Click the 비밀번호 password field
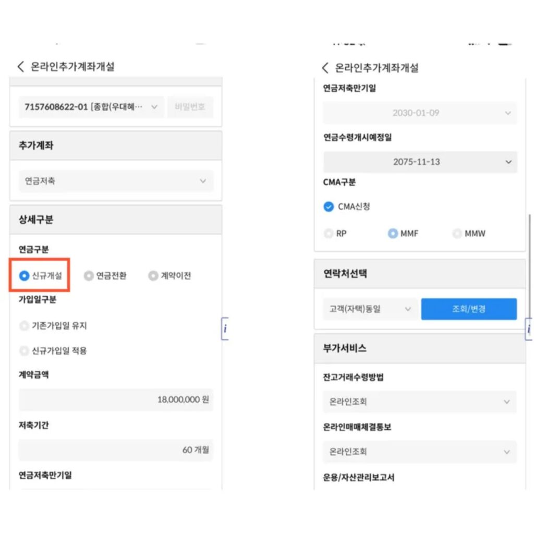 coord(190,107)
